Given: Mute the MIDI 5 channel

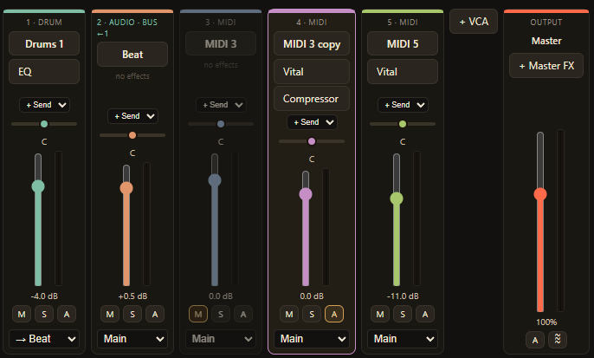Looking at the screenshot, I should point(380,314).
